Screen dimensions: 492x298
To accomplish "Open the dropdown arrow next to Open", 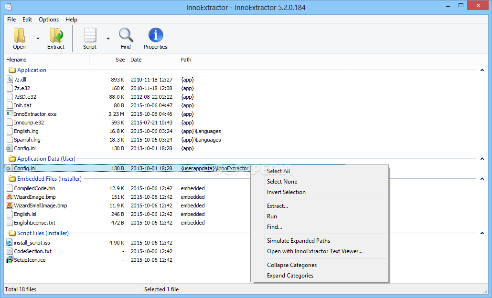I will tap(38, 39).
